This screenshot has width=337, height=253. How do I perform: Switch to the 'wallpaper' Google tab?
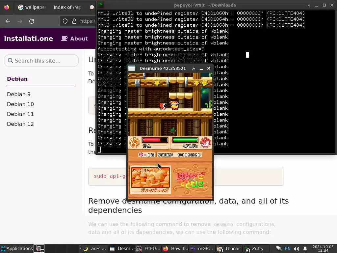[x=32, y=7]
